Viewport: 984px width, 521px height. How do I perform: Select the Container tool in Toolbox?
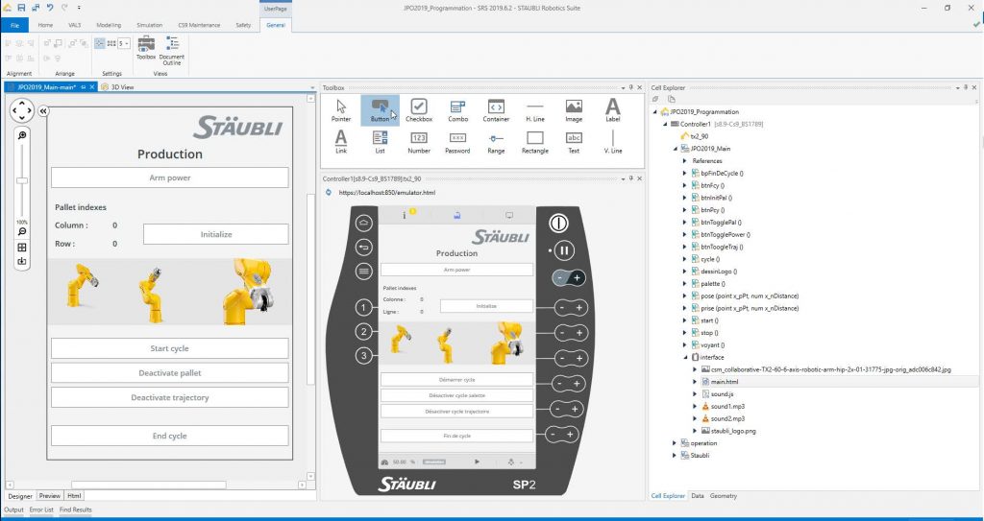496,110
